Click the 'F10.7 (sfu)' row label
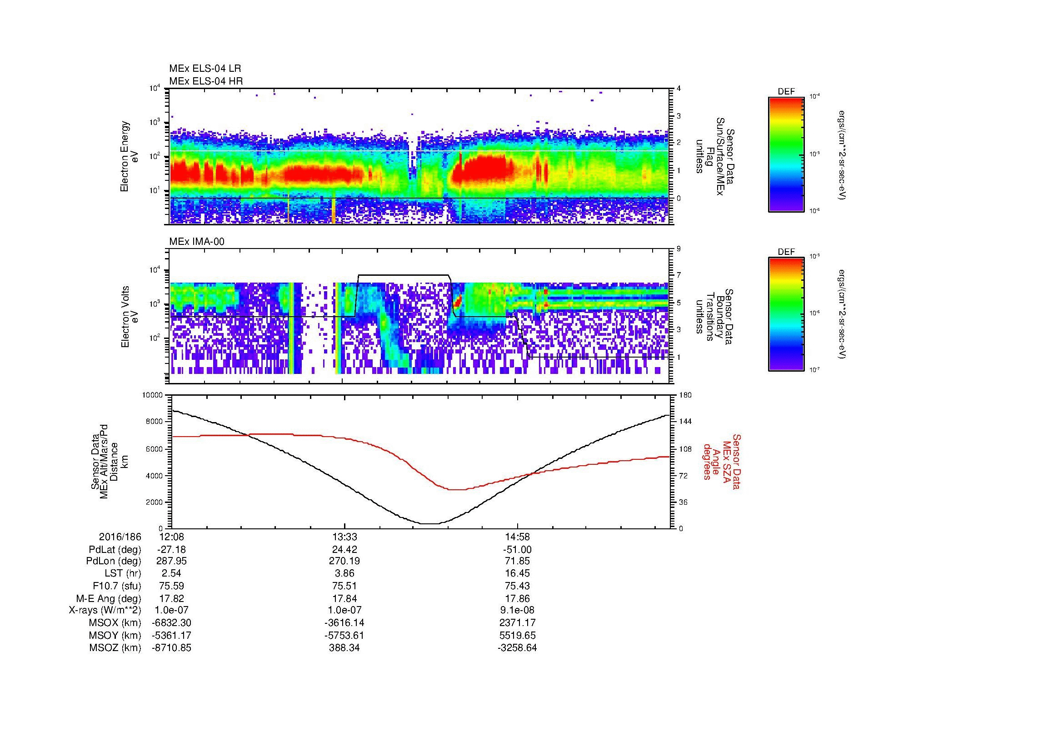Screen dimensions: 1063x751 click(117, 586)
